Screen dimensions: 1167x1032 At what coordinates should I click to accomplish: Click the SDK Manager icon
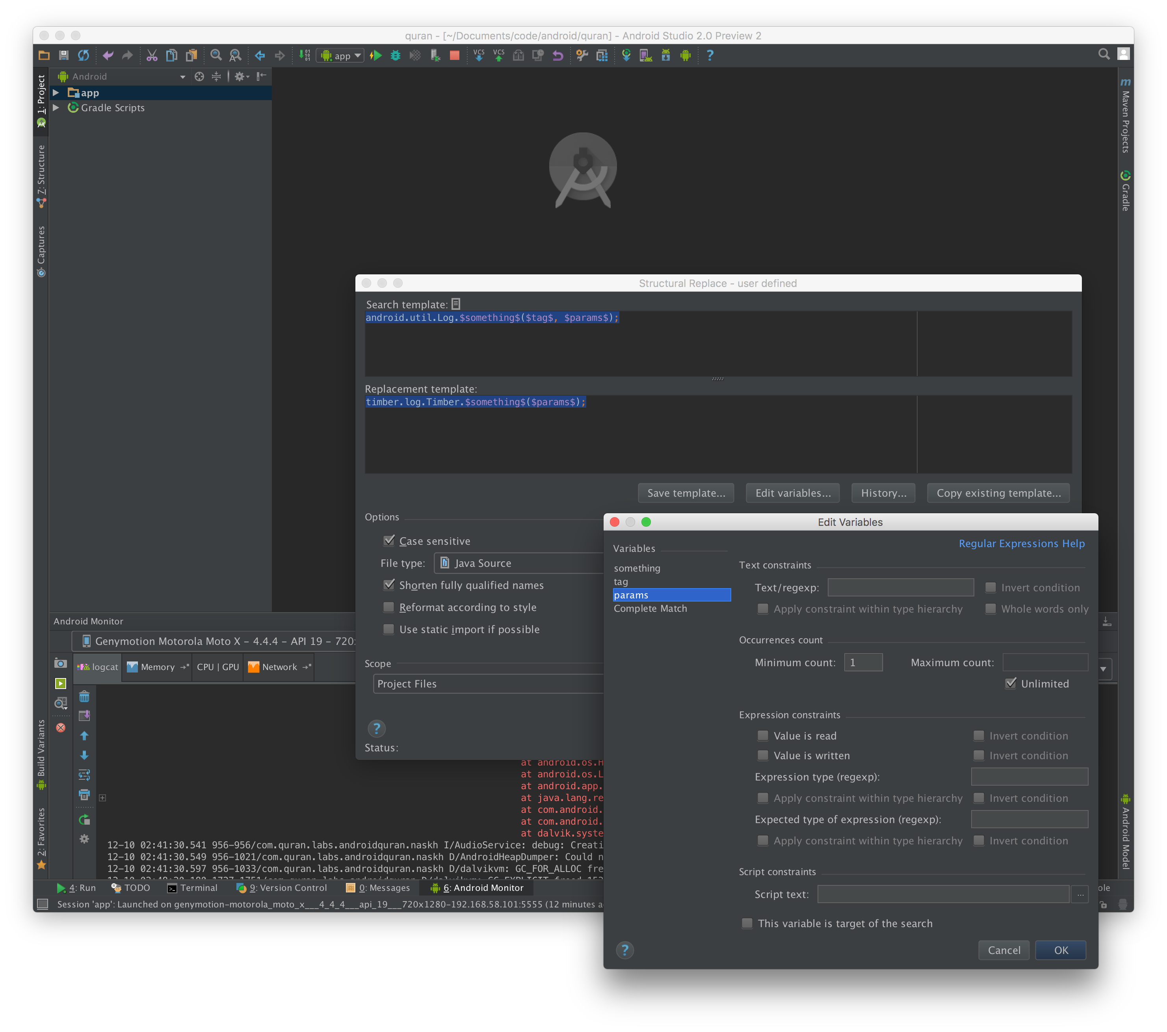pyautogui.click(x=666, y=56)
